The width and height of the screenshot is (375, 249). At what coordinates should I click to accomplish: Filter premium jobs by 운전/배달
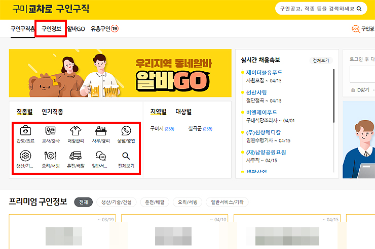pos(155,203)
